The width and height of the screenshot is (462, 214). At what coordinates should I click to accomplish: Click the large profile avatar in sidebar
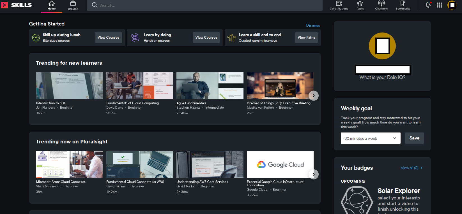point(382,46)
